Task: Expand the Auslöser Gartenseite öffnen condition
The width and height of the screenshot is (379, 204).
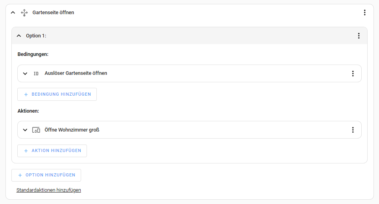Action: click(25, 74)
